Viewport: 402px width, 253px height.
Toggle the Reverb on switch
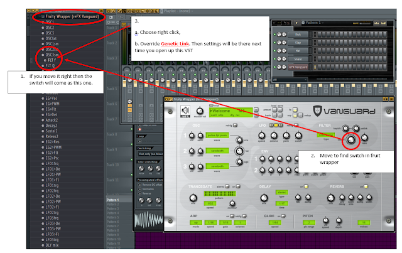click(x=366, y=186)
